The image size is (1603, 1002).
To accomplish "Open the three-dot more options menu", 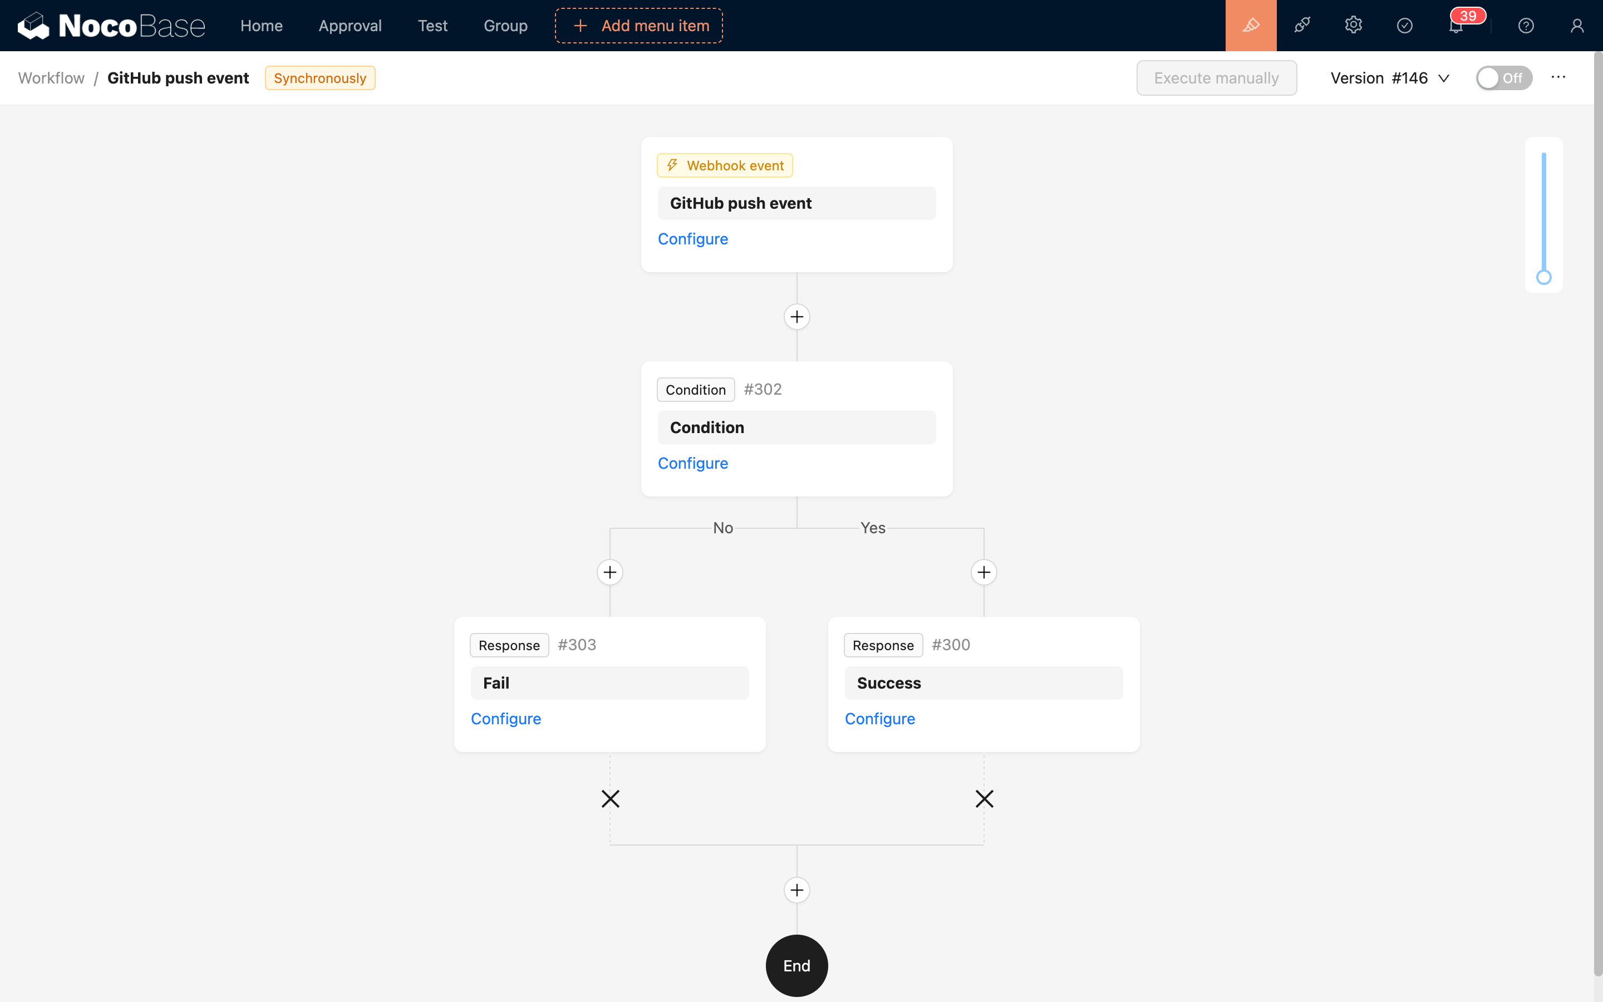I will coord(1558,77).
